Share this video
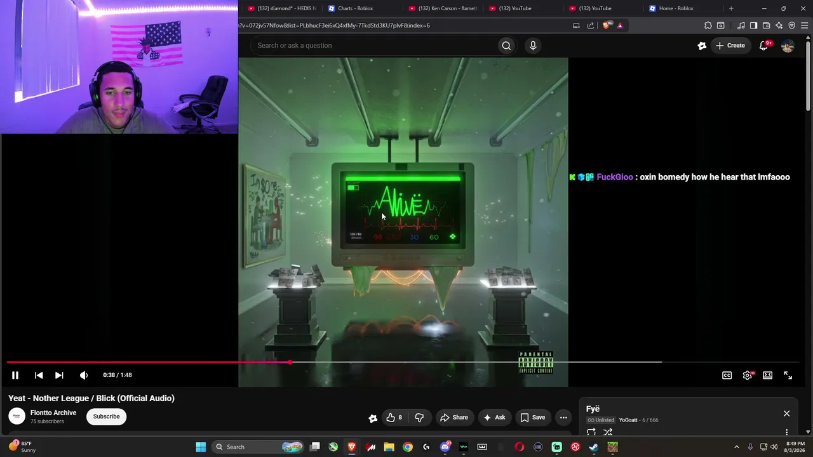This screenshot has height=457, width=813. pyautogui.click(x=454, y=417)
